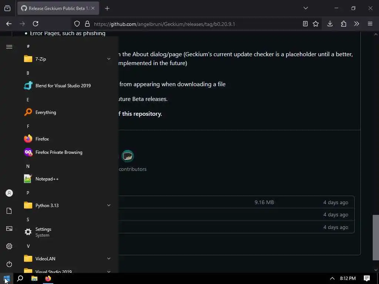Show site security padlock info
Image resolution: width=379 pixels, height=284 pixels.
point(87,24)
